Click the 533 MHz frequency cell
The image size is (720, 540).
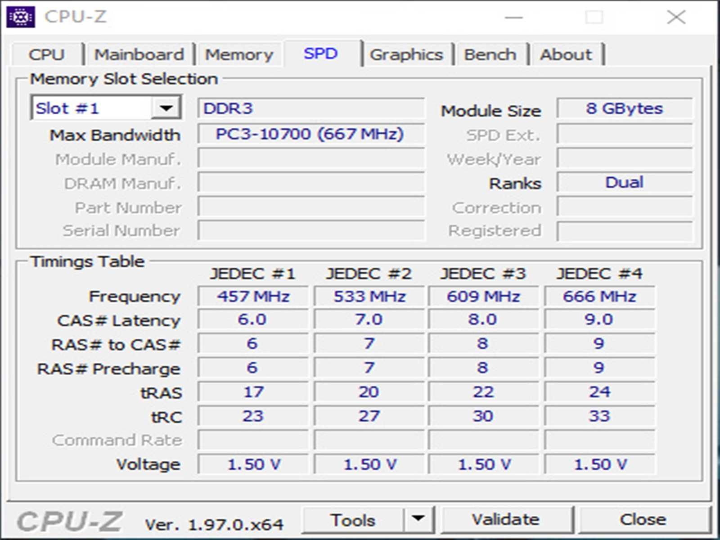(x=369, y=296)
